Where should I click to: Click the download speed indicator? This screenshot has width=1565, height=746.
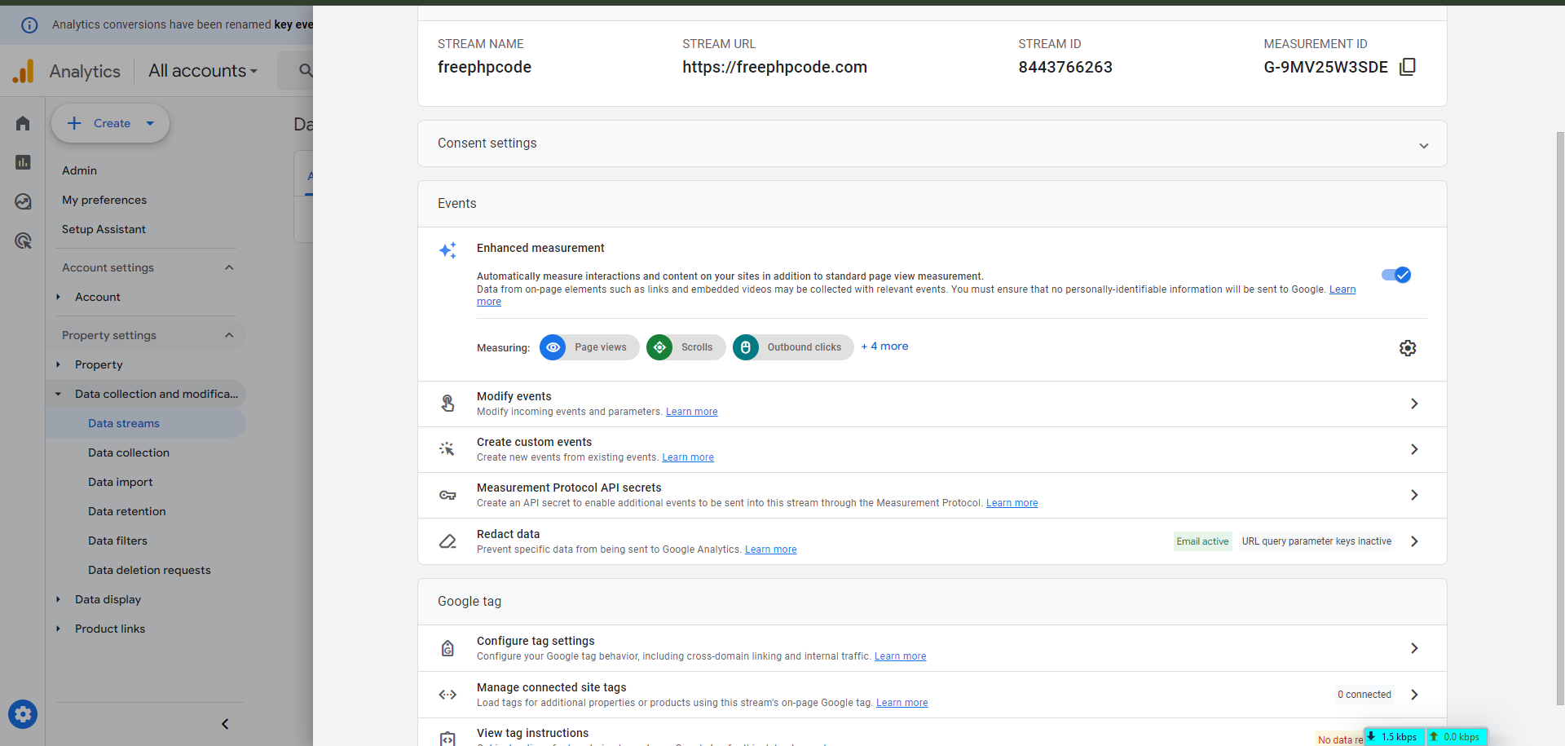pos(1395,737)
